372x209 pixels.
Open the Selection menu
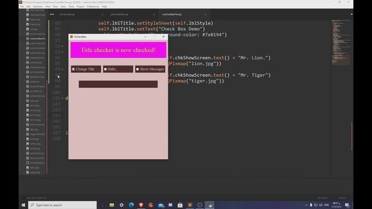[38, 6]
